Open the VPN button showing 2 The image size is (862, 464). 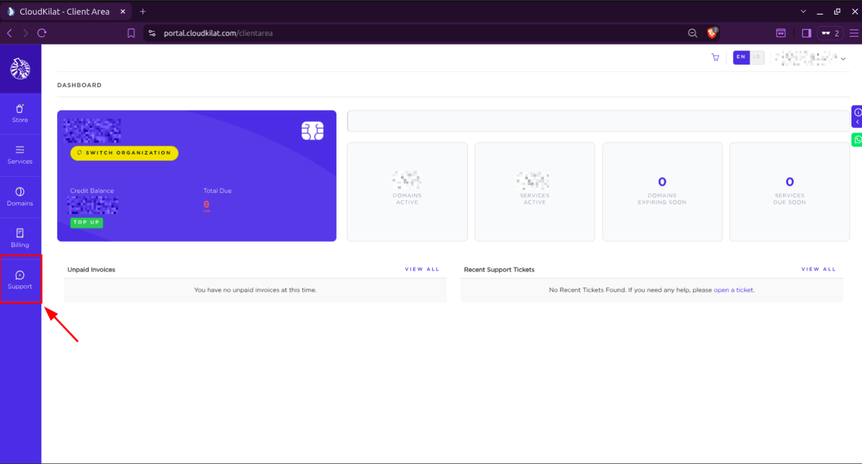pyautogui.click(x=831, y=33)
